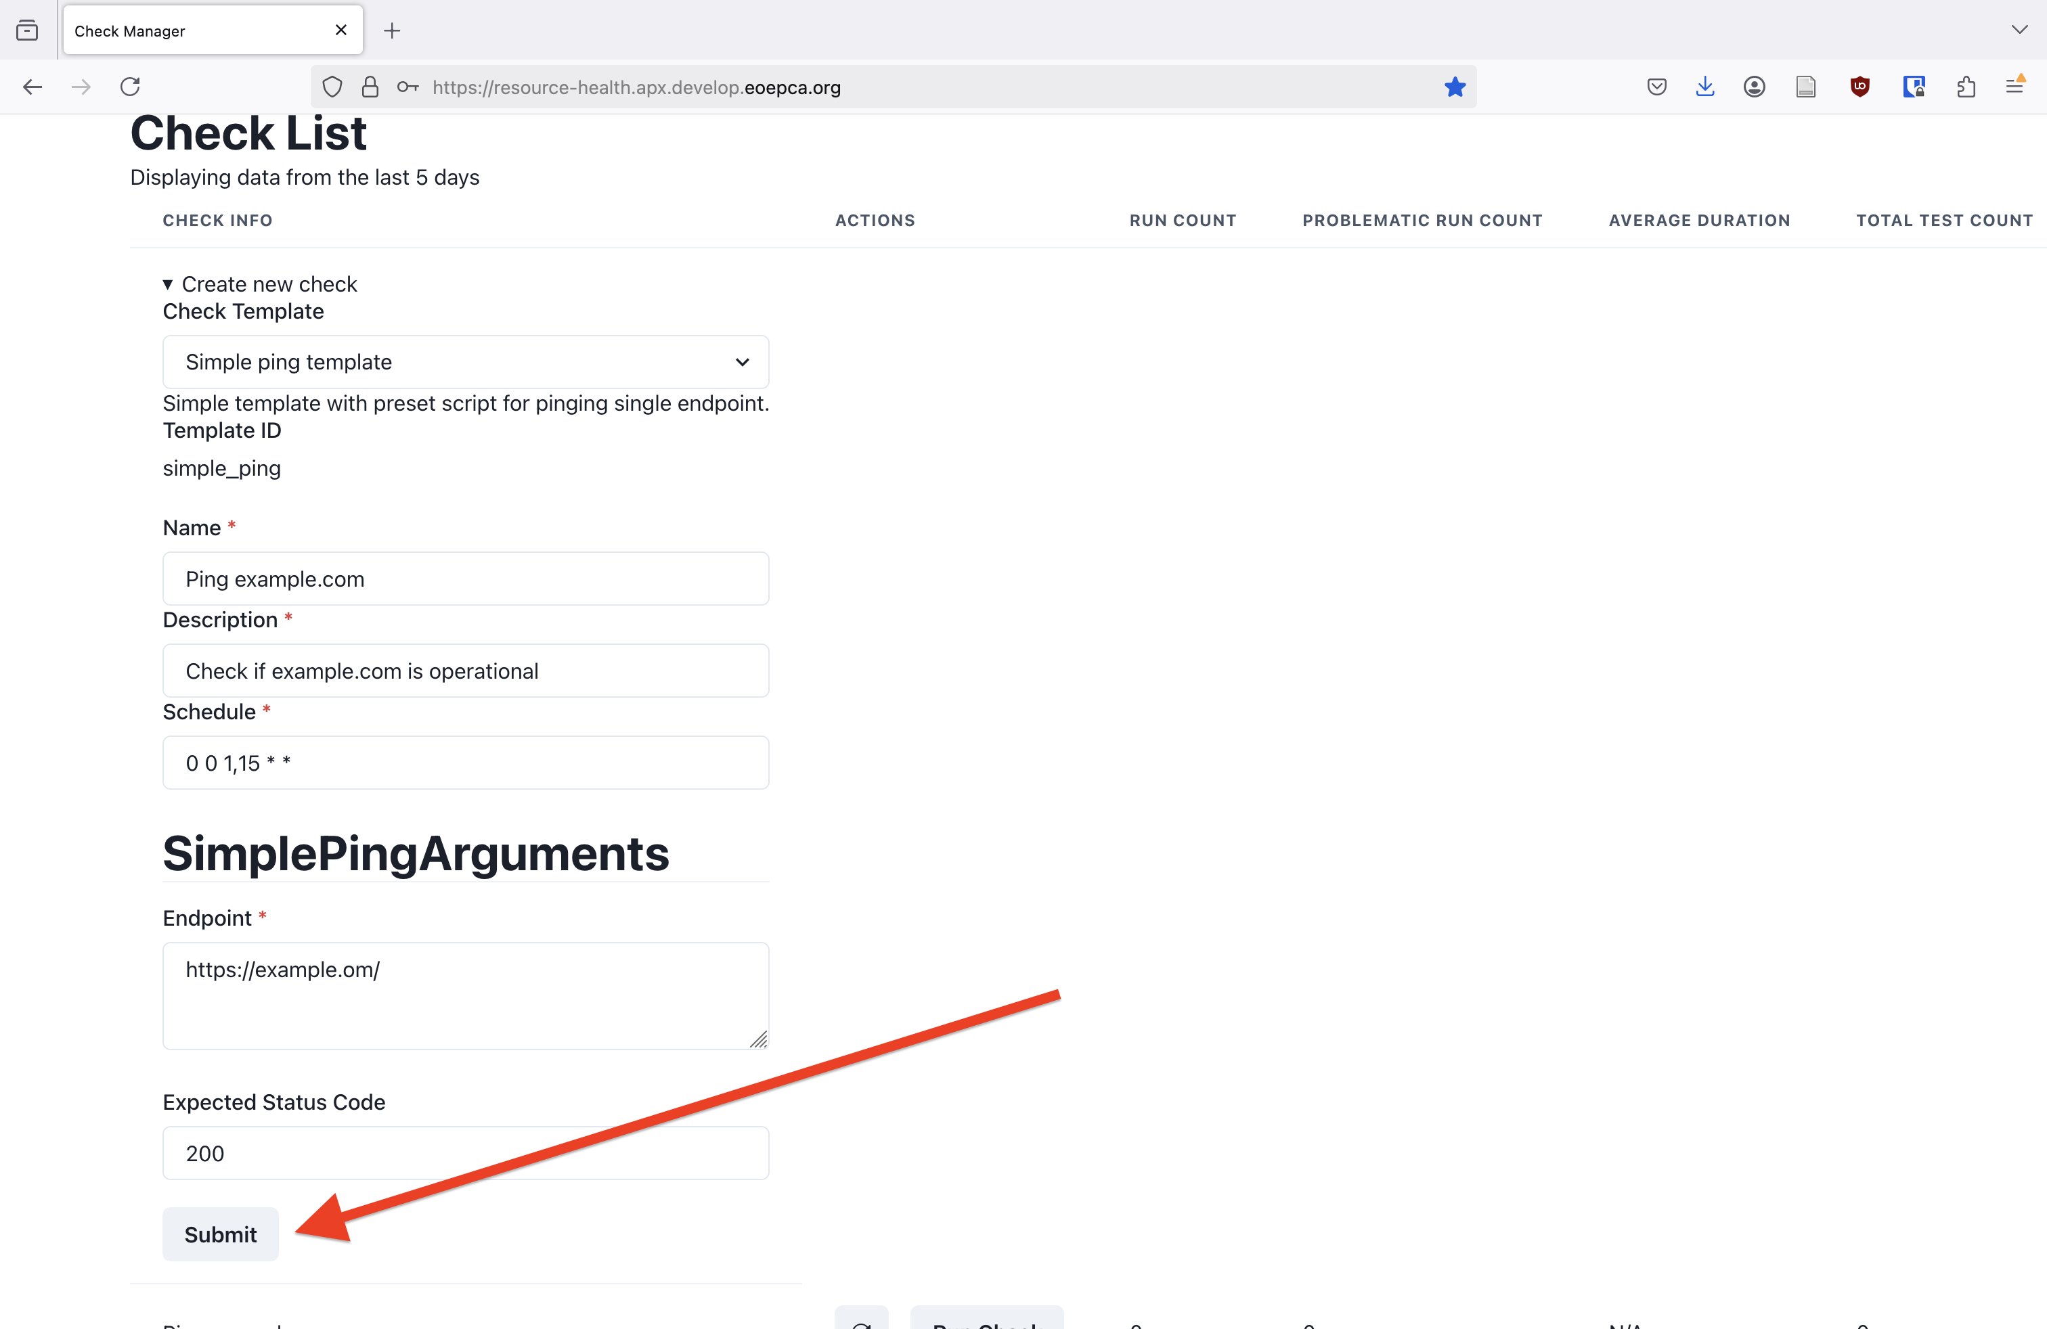
Task: Open the list all tabs chevron
Action: 2019,30
